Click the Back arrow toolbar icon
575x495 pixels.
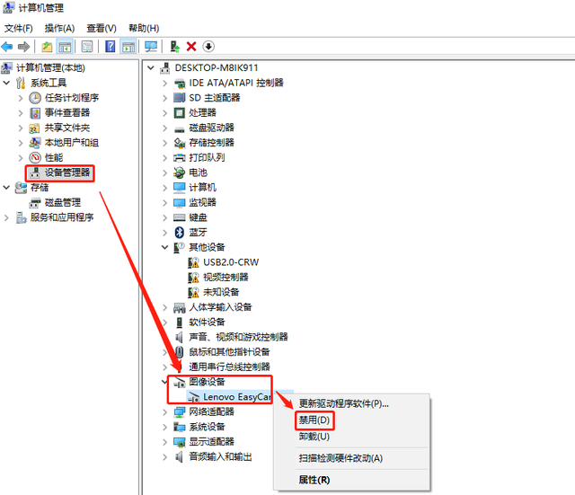(7, 47)
